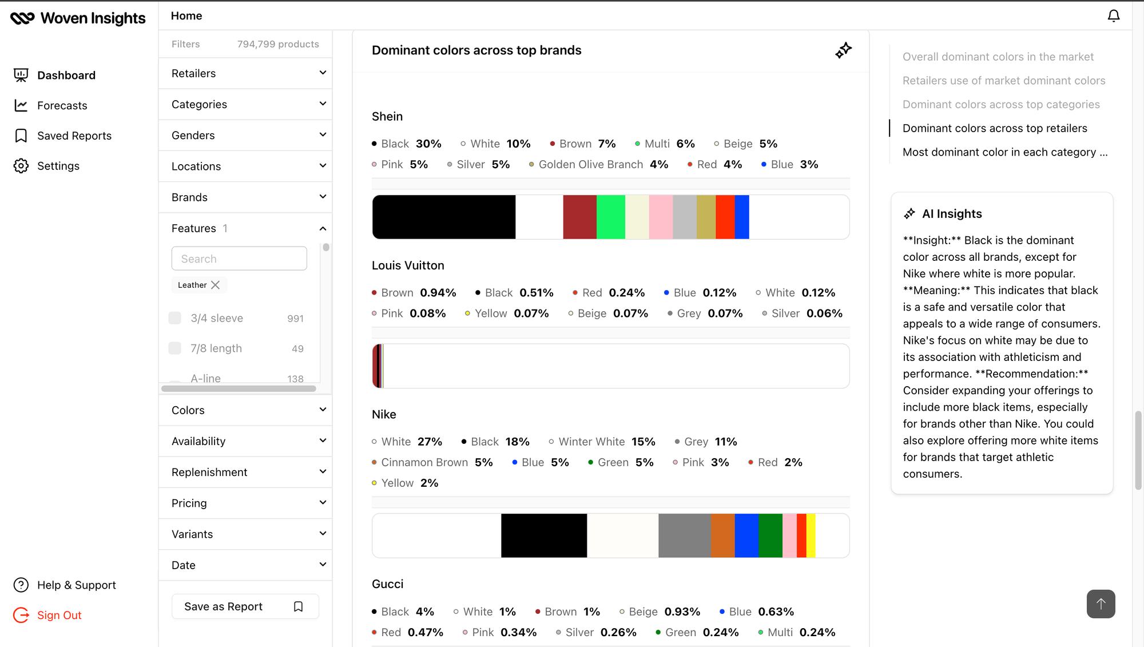This screenshot has height=647, width=1144.
Task: Open the Settings page
Action: pyautogui.click(x=58, y=166)
